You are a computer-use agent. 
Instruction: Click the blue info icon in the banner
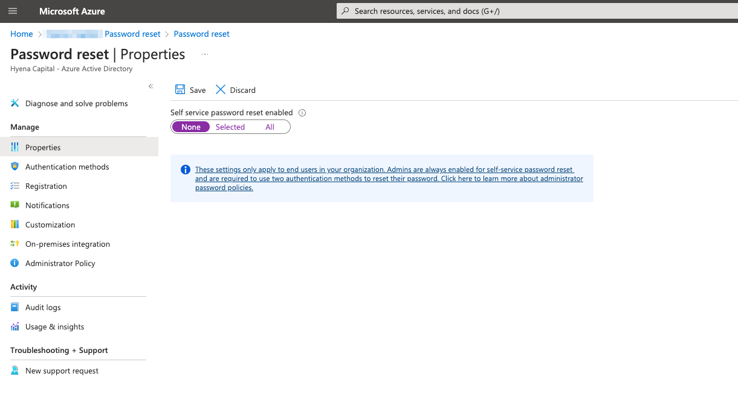coord(186,170)
